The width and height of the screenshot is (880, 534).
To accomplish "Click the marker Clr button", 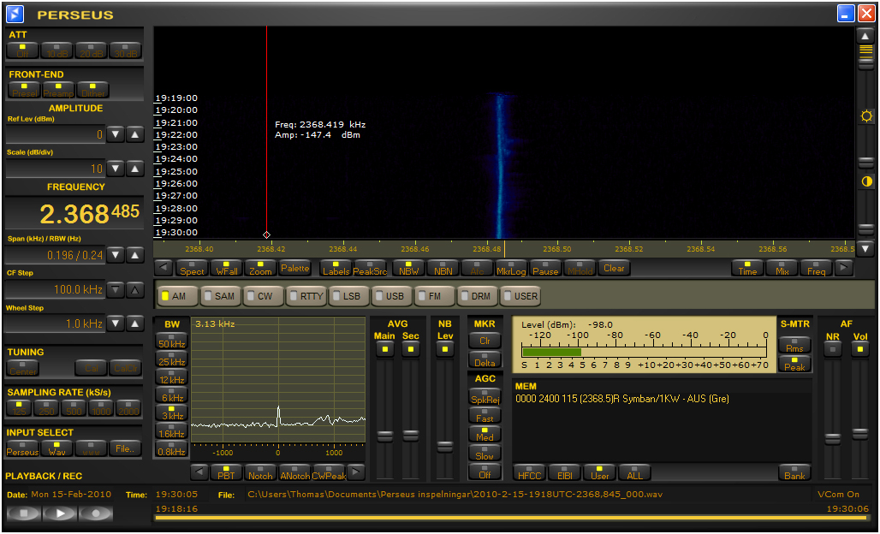I will pos(485,340).
